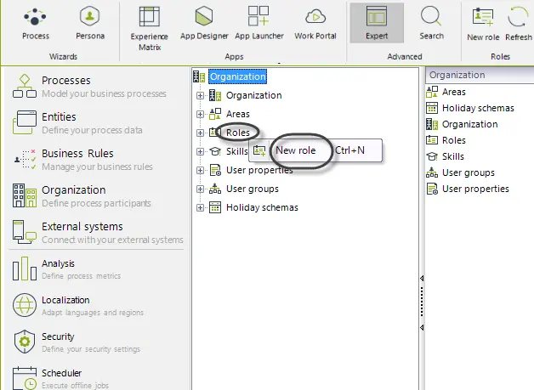The height and width of the screenshot is (390, 534).
Task: Expand the Holiday schemas node
Action: pos(201,207)
